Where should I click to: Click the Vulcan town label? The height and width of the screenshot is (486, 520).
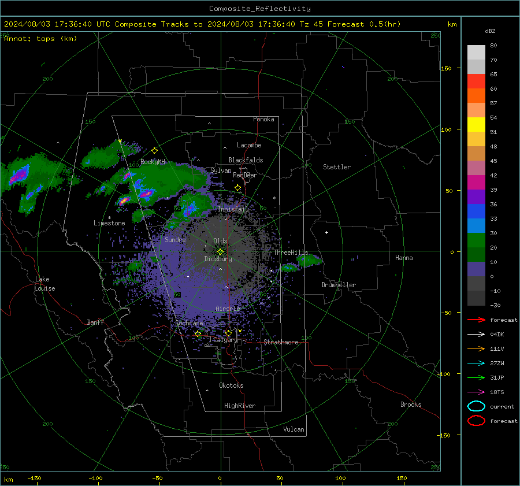point(294,429)
